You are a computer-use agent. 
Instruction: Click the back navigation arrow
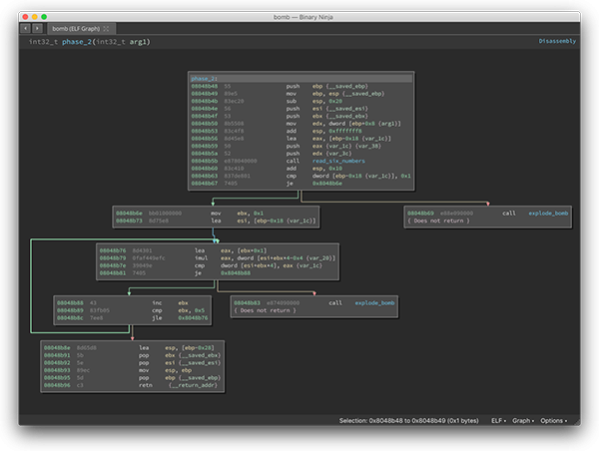pos(25,28)
